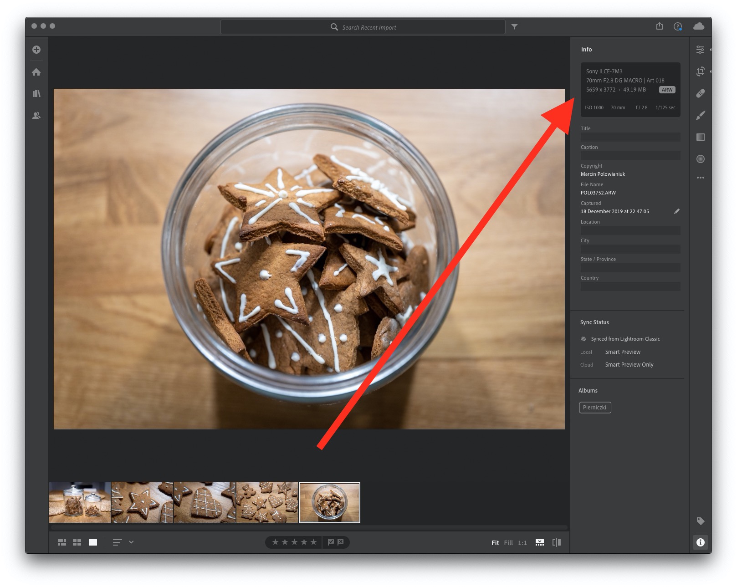Set rating to five stars
The height and width of the screenshot is (587, 737).
coord(313,542)
